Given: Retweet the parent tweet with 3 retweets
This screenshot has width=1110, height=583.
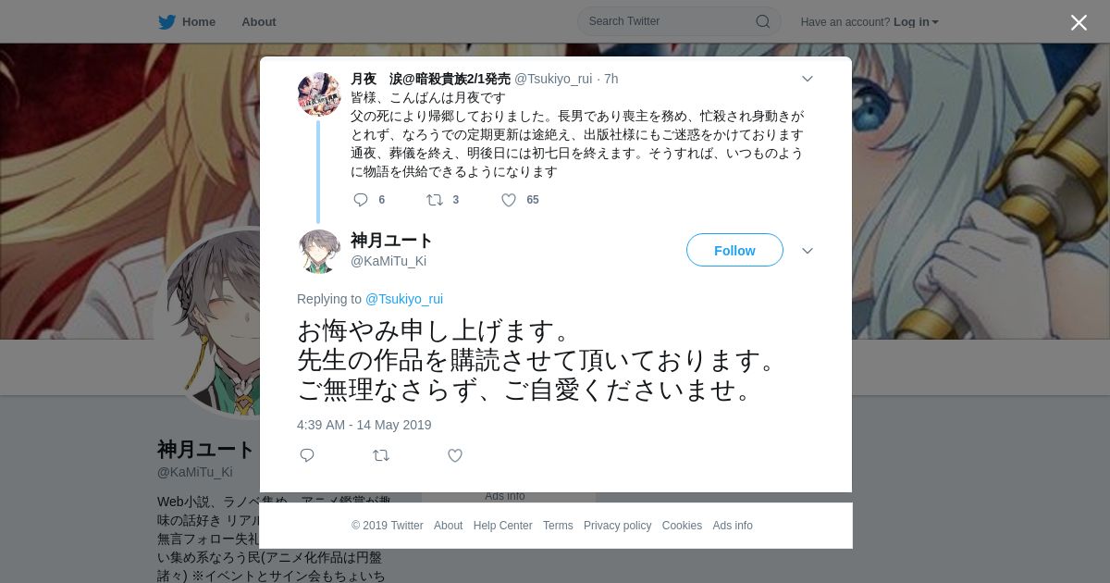Looking at the screenshot, I should [x=435, y=200].
